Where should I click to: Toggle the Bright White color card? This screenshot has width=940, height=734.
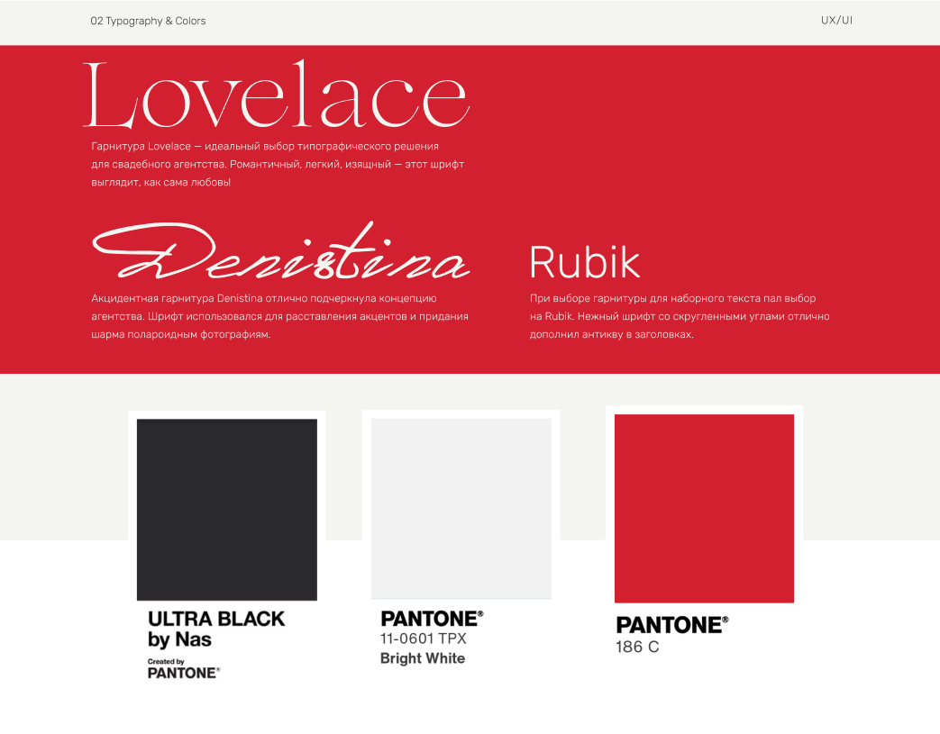(461, 554)
